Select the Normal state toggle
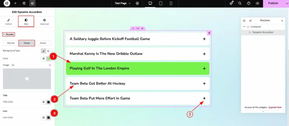The image size is (289, 126). pyautogui.click(x=11, y=43)
